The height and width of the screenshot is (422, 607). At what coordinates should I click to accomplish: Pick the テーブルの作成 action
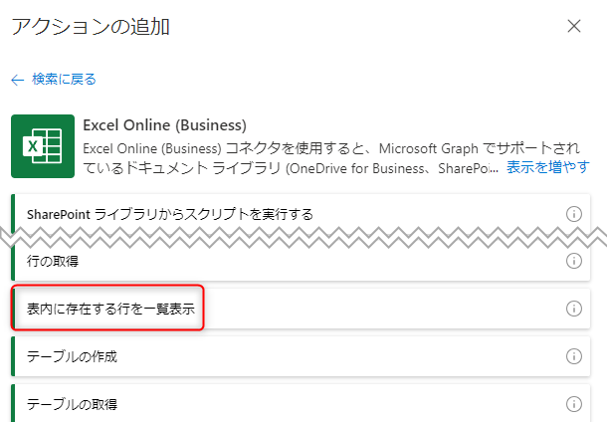301,356
